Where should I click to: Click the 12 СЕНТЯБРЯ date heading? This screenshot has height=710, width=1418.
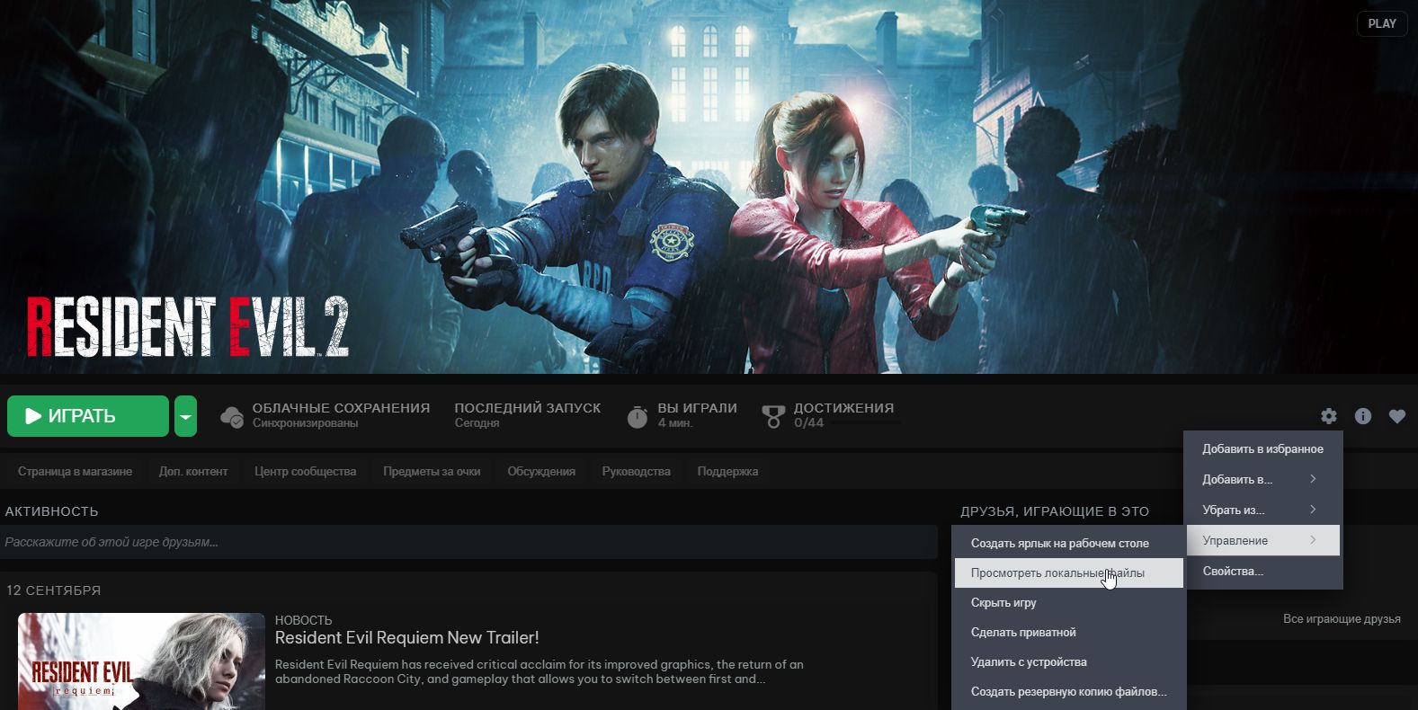[54, 590]
